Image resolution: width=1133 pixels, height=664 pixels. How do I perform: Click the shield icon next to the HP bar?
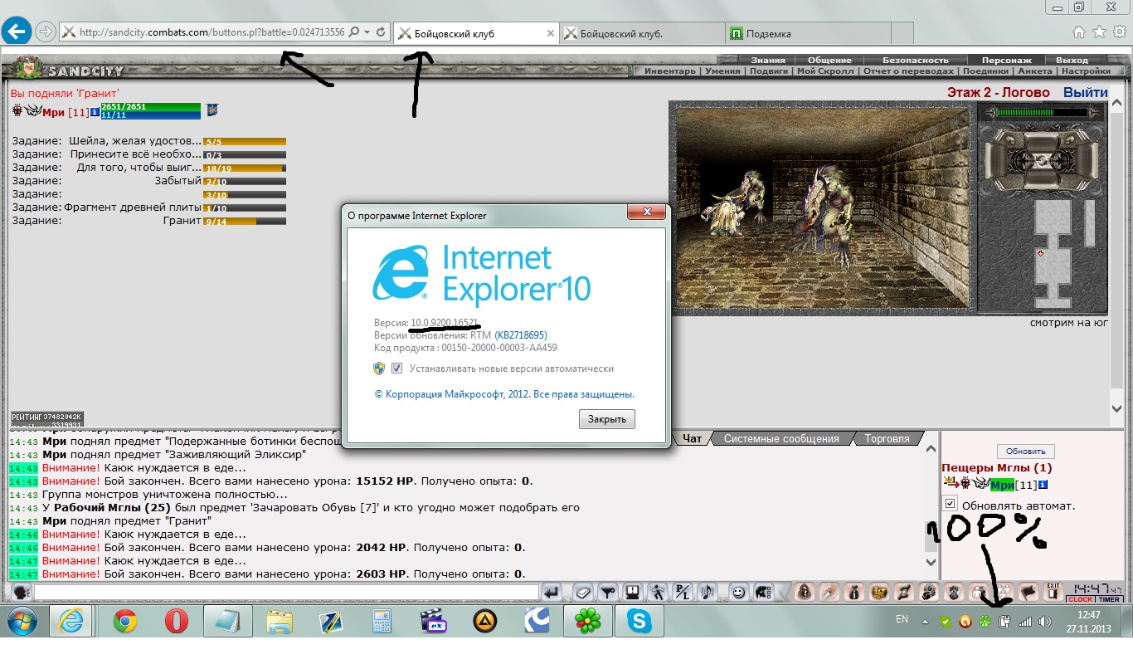[212, 110]
